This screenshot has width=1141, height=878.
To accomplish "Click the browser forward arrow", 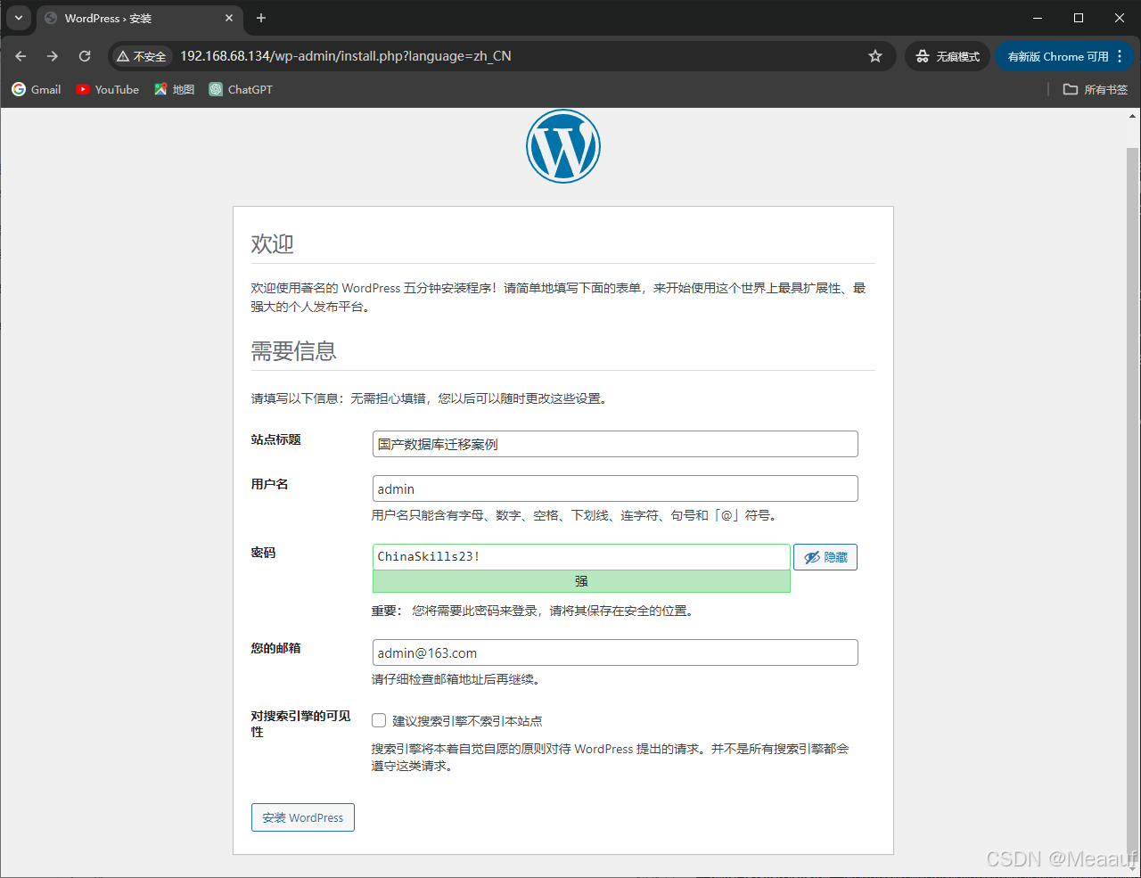I will click(53, 56).
